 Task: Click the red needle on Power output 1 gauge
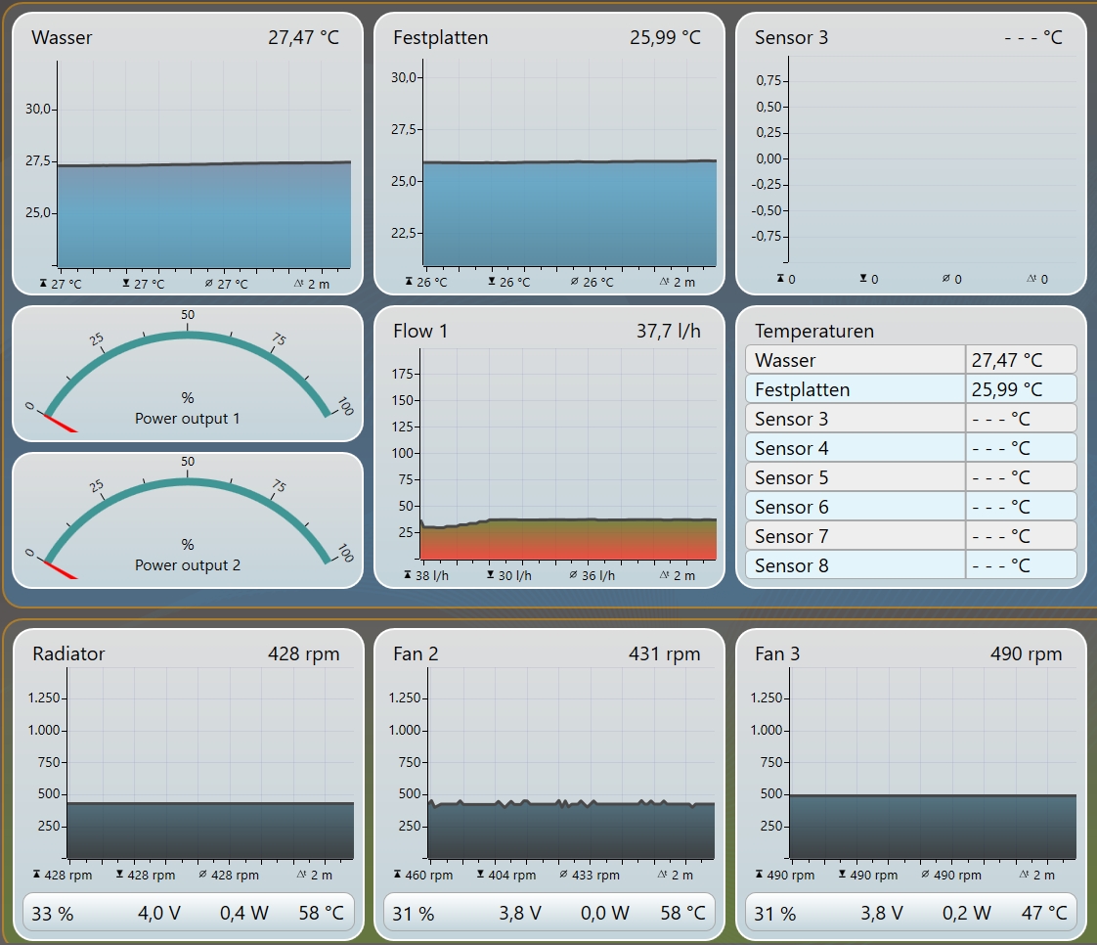(x=59, y=422)
